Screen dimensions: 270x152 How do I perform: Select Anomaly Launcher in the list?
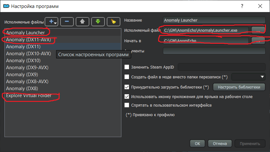tap(63, 32)
